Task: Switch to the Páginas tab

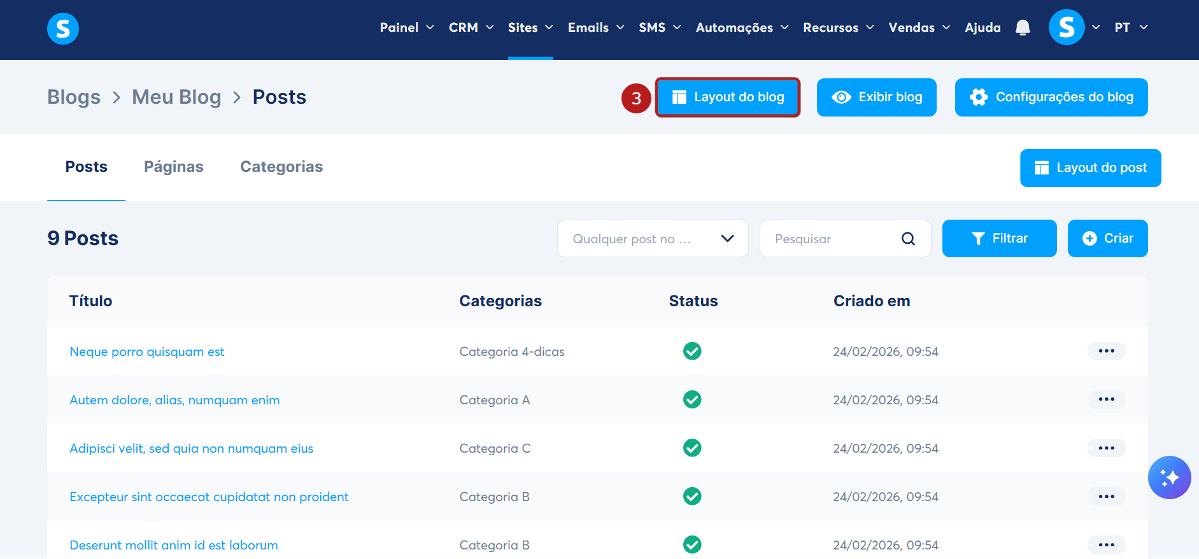Action: point(174,167)
